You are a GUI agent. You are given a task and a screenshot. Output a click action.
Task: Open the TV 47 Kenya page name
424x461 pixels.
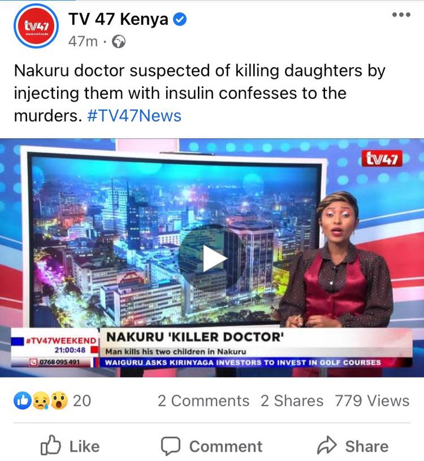pyautogui.click(x=118, y=19)
